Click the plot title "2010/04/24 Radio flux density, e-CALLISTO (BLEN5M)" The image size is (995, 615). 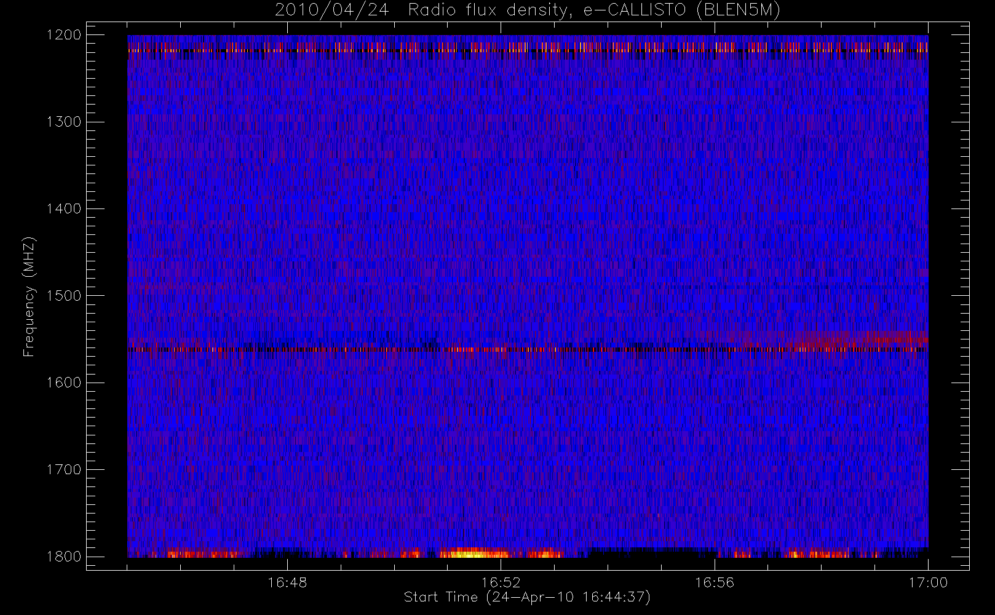click(528, 10)
